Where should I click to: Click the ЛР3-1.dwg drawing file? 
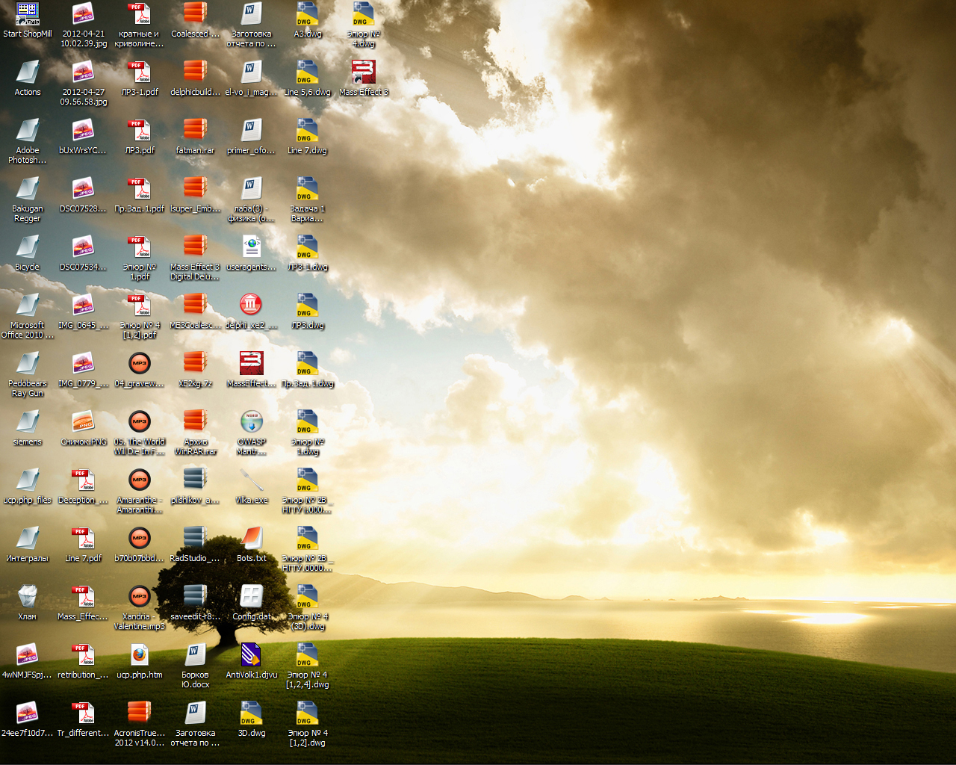(x=308, y=253)
